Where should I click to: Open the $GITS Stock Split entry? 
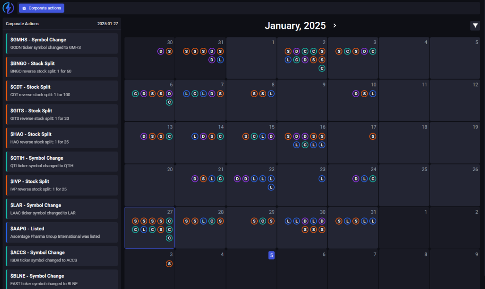click(62, 115)
